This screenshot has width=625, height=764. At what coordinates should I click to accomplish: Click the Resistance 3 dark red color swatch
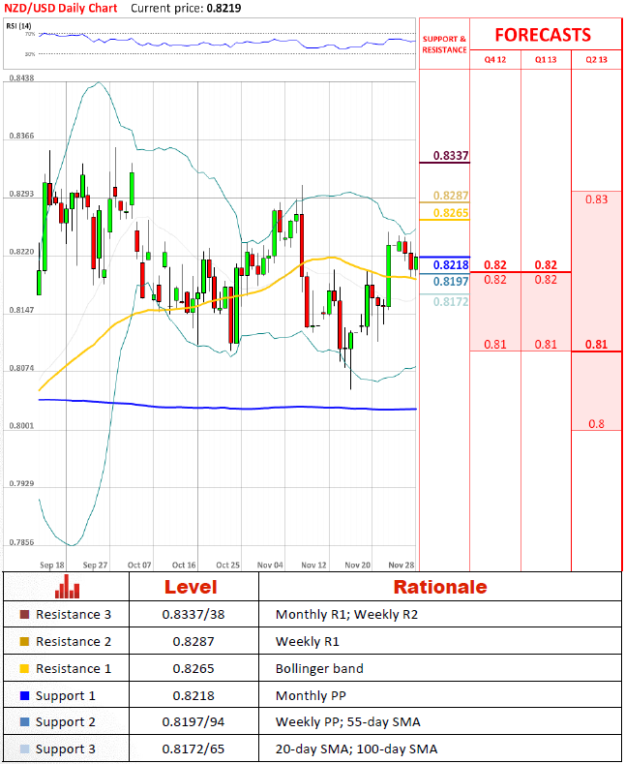coord(24,615)
